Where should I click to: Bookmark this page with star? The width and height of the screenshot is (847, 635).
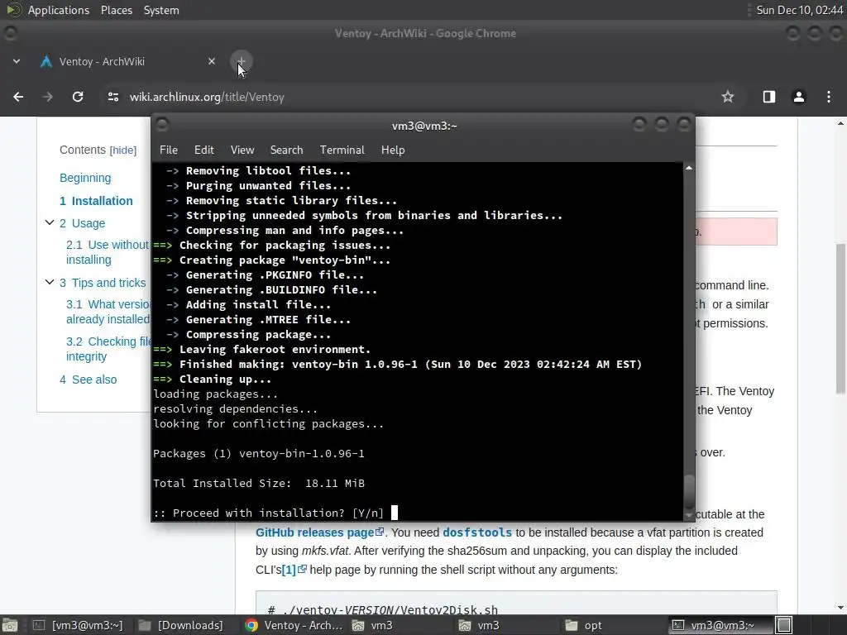point(728,97)
